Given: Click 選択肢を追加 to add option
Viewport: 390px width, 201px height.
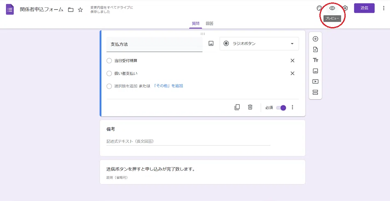Looking at the screenshot, I should (126, 86).
